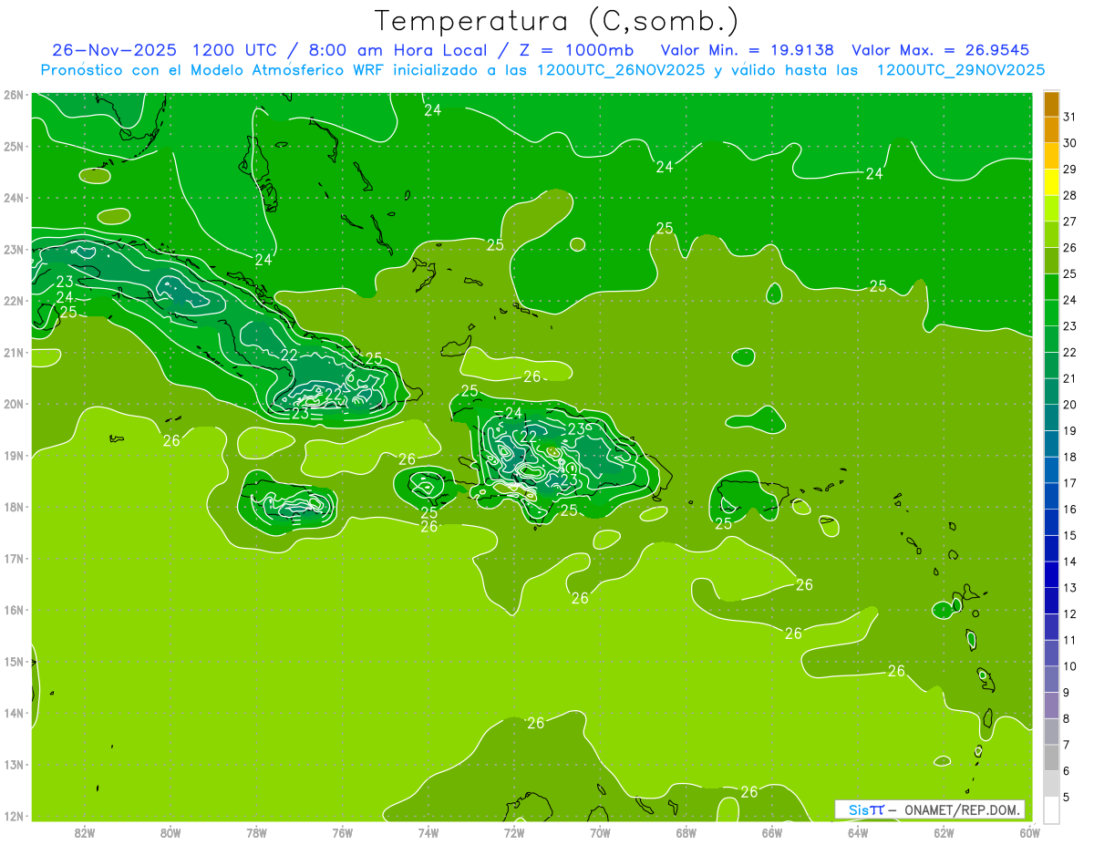Click the '62W' longitude axis label
Screen dimensions: 1094x845
[944, 832]
